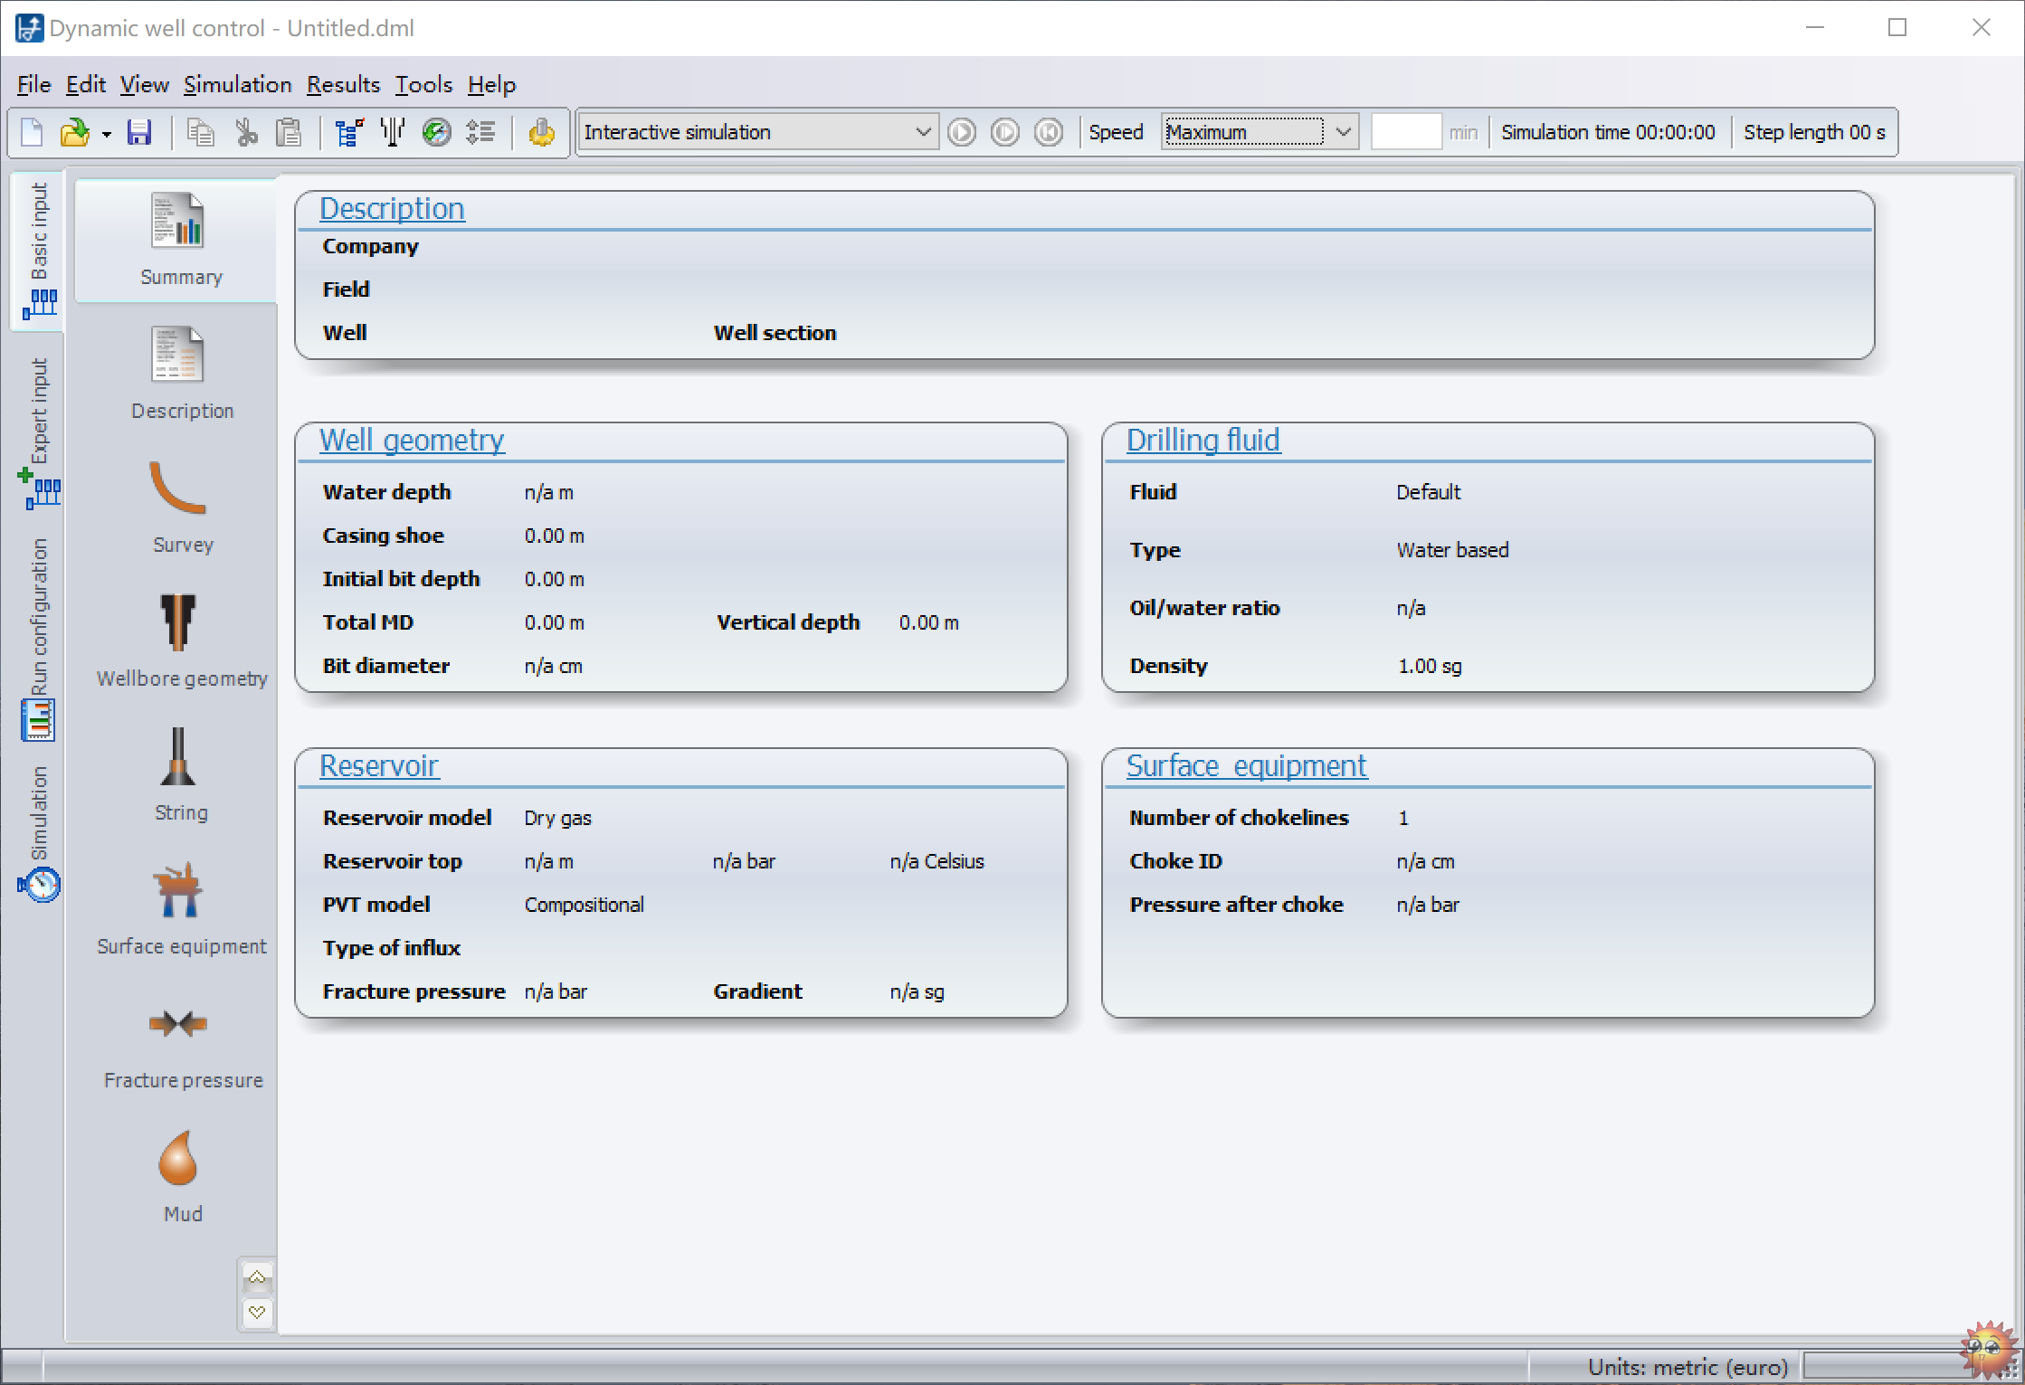Pause simulation with the pause button
This screenshot has width=2025, height=1385.
[1005, 133]
